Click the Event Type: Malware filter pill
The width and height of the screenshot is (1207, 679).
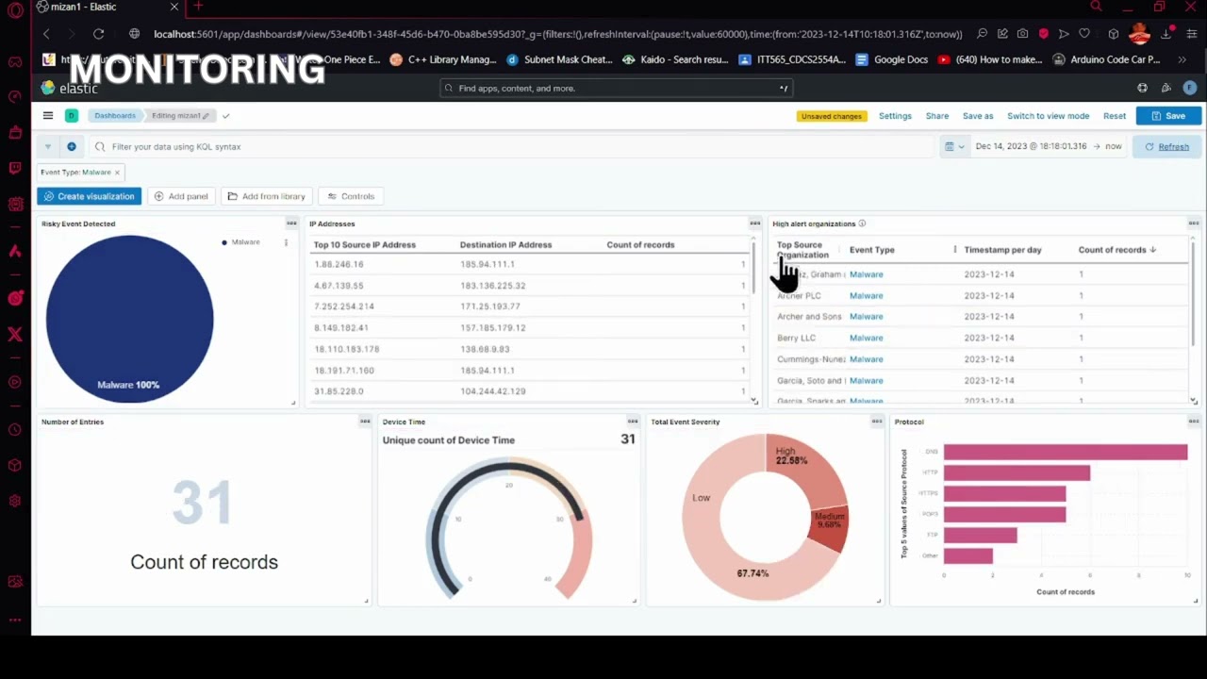point(75,173)
